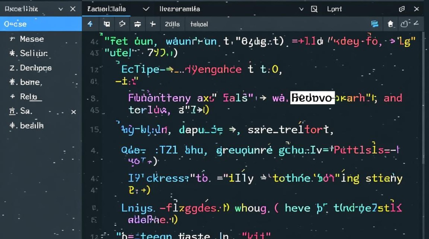Image resolution: width=429 pixels, height=239 pixels.
Task: Click the blue panel icon at toolbar right
Action: coord(375,24)
